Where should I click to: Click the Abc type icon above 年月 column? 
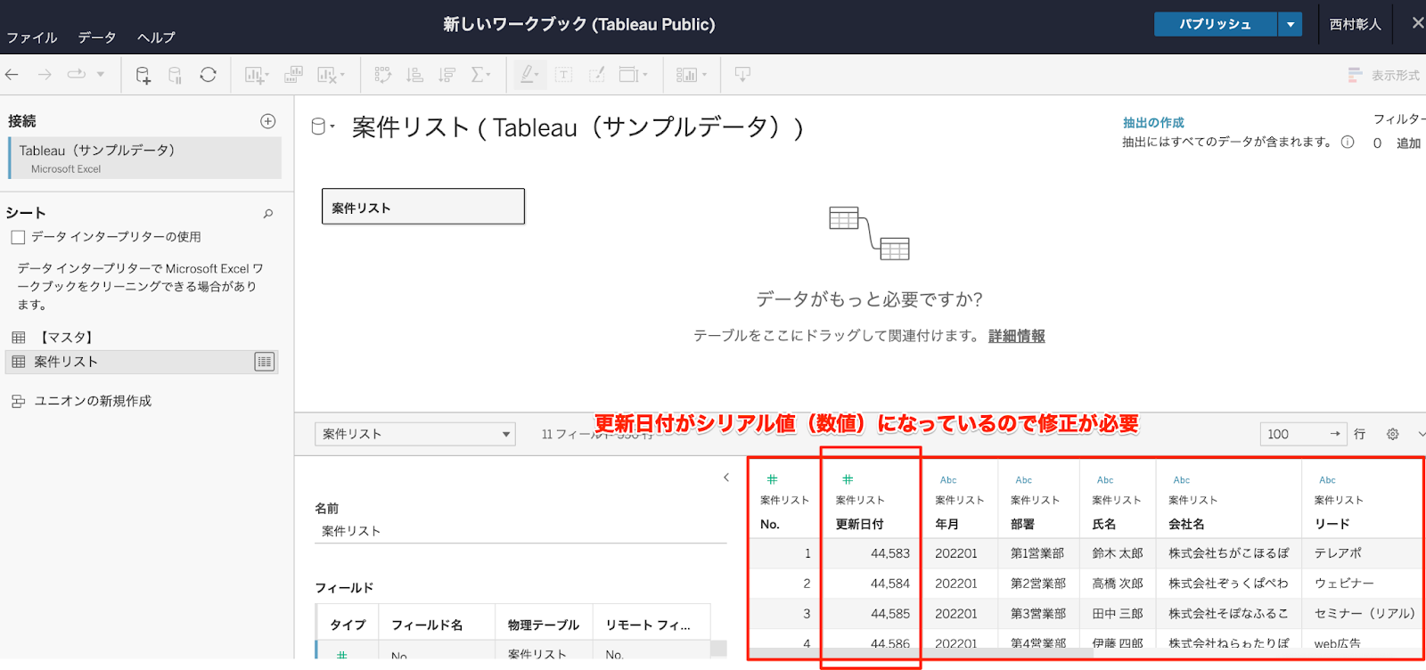tap(948, 480)
